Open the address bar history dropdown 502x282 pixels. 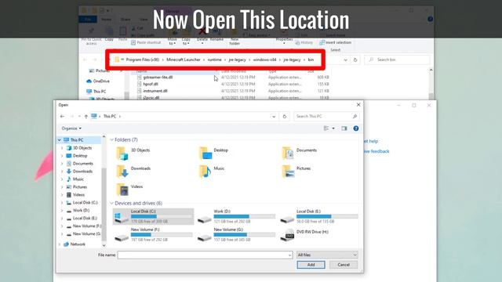coord(274,117)
